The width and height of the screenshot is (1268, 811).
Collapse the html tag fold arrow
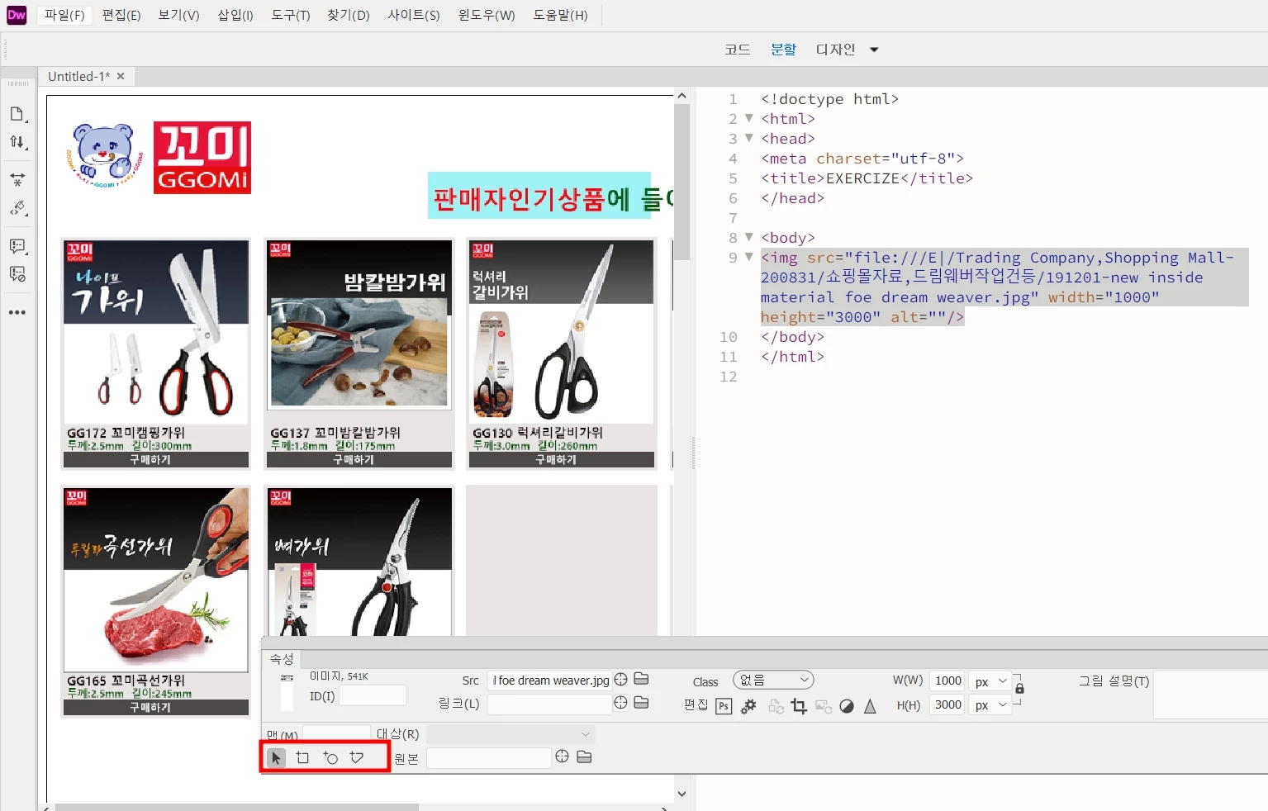pos(749,118)
